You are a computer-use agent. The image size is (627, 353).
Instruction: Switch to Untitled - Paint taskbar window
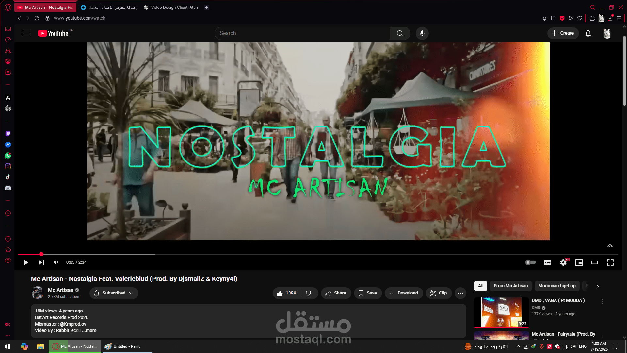point(127,346)
